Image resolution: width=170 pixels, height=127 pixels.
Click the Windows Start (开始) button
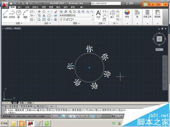point(4,123)
